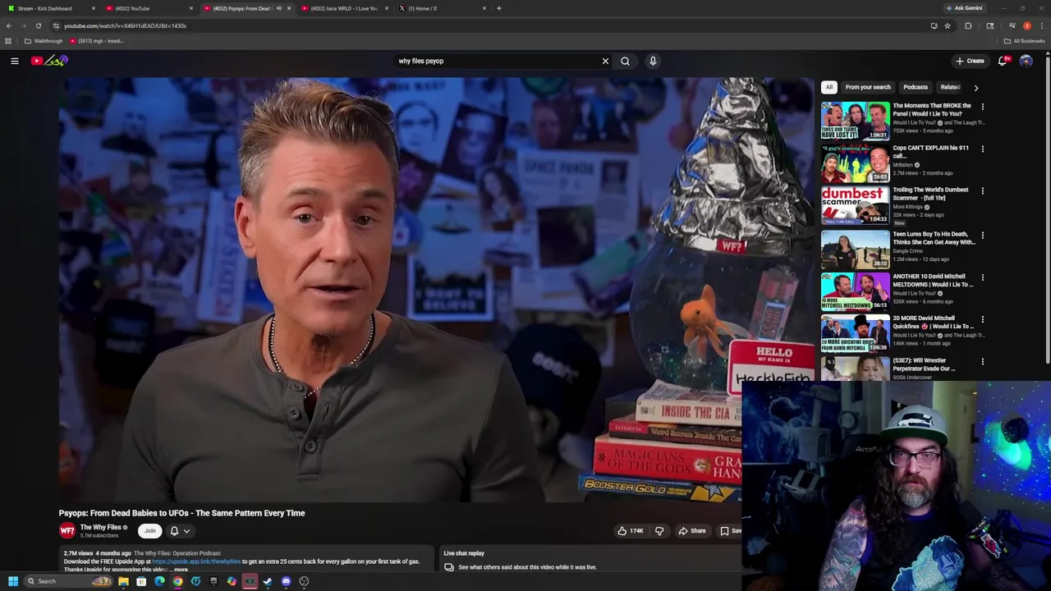Open options menu for Dumbest Scammer video

pos(982,191)
